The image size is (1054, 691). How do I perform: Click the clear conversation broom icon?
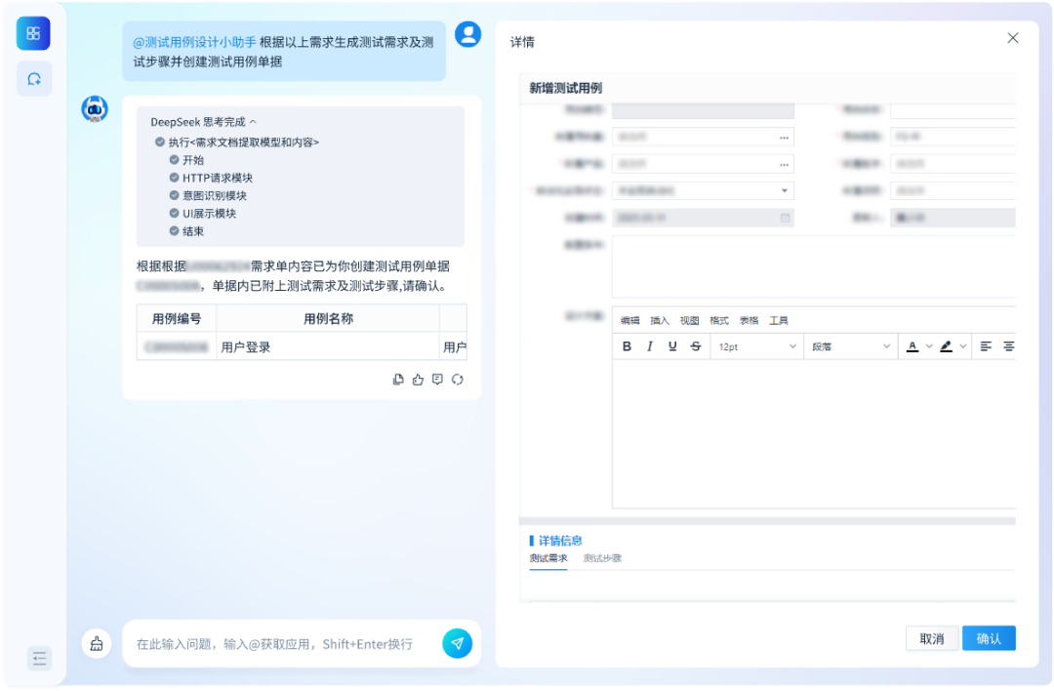[x=97, y=643]
